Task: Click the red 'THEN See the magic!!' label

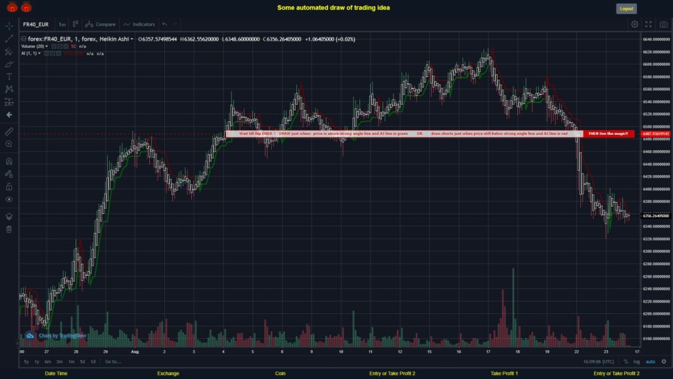Action: (x=608, y=134)
